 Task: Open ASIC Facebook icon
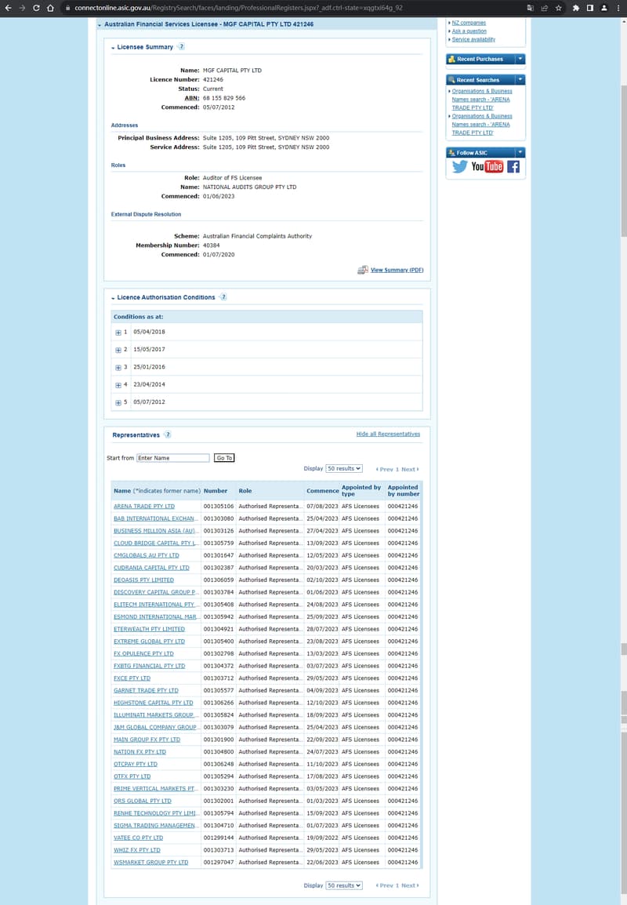(513, 167)
